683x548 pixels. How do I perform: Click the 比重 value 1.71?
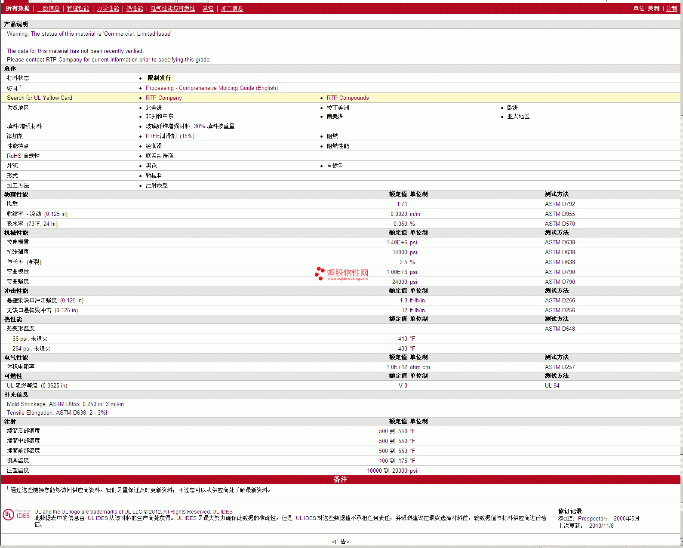(x=402, y=204)
